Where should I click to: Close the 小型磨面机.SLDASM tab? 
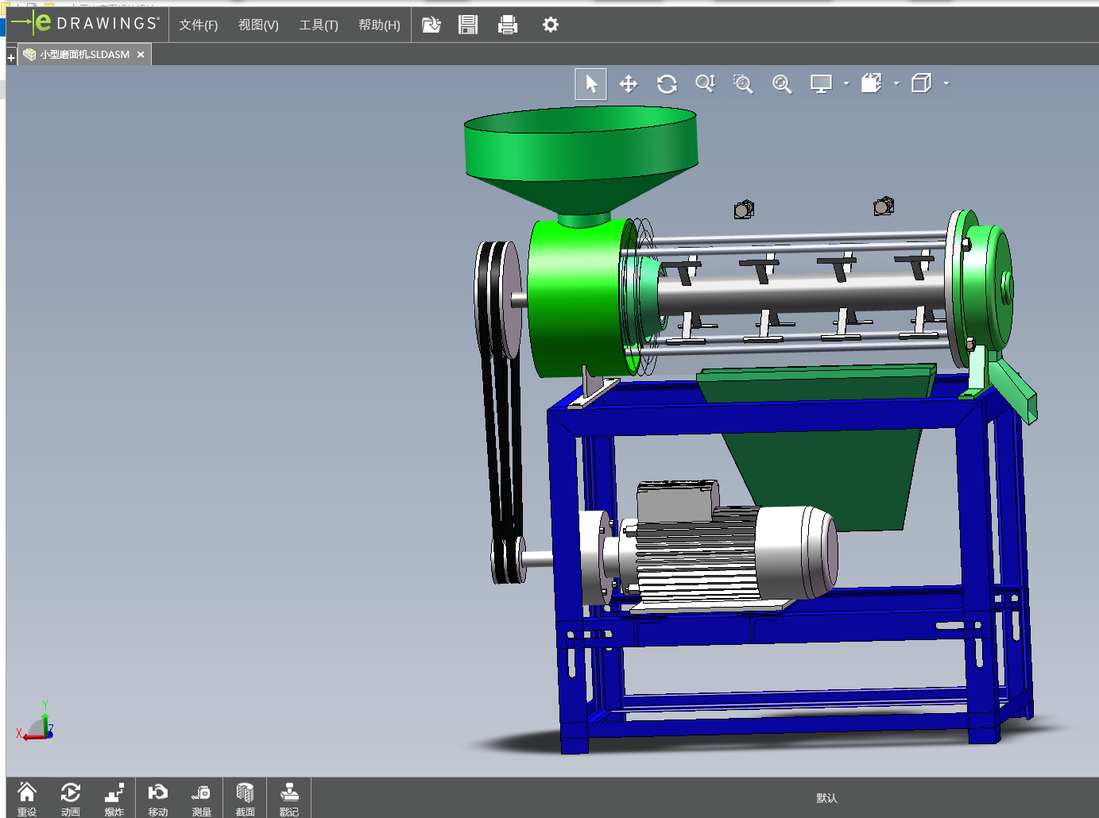141,55
